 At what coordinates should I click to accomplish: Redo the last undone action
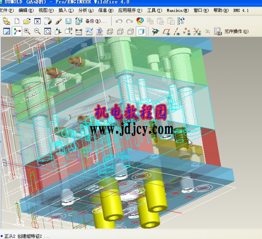130,21
